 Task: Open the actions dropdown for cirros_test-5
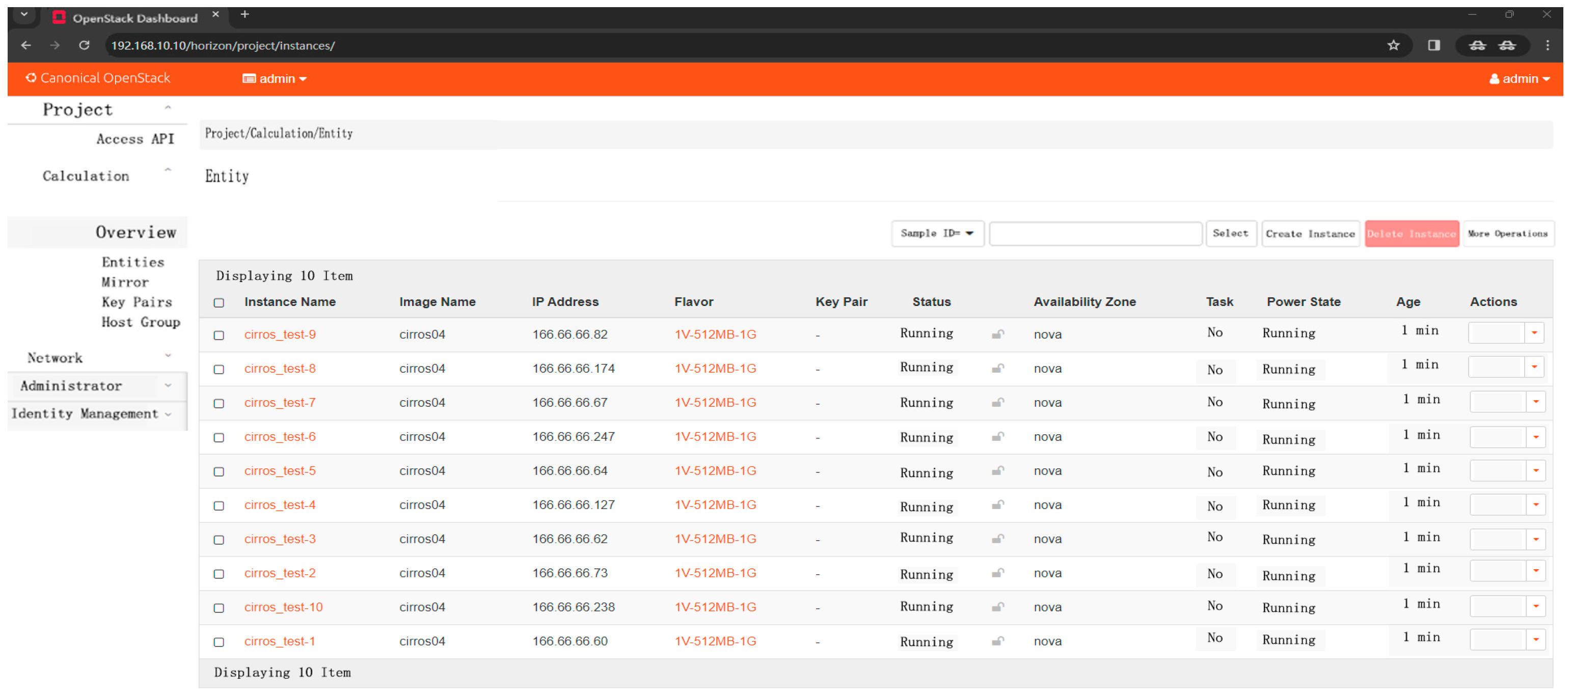1535,470
